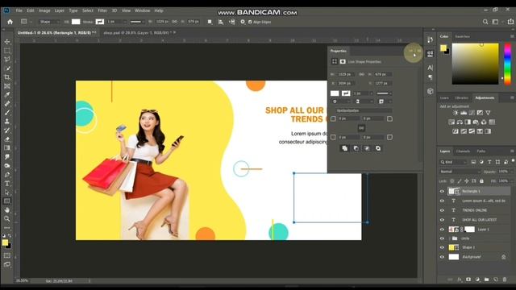
Task: Open path operations in options bar
Action: click(210, 22)
